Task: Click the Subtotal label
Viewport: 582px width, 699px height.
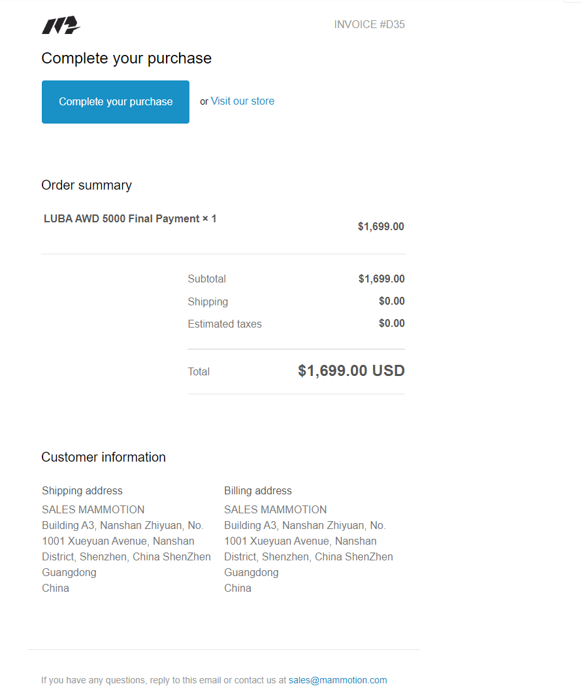Action: 206,279
